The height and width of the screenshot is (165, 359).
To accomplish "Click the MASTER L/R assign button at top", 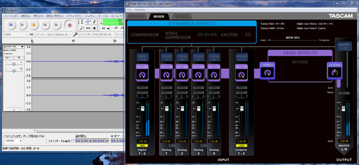I will coord(344,46).
